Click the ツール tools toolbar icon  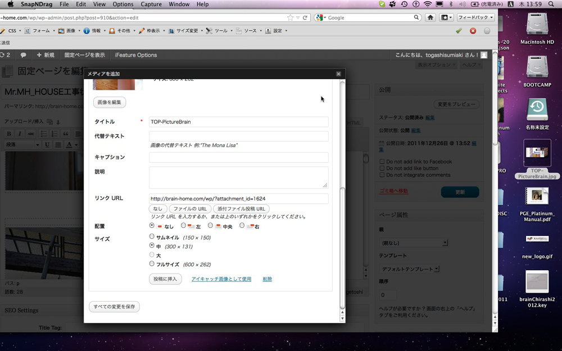coord(209,31)
